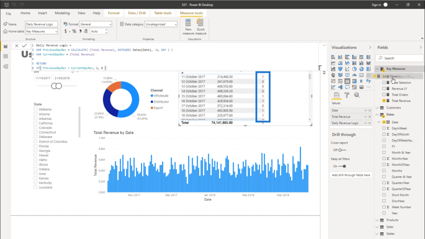Tick the California state checkbox
The image size is (425, 239).
[35, 123]
